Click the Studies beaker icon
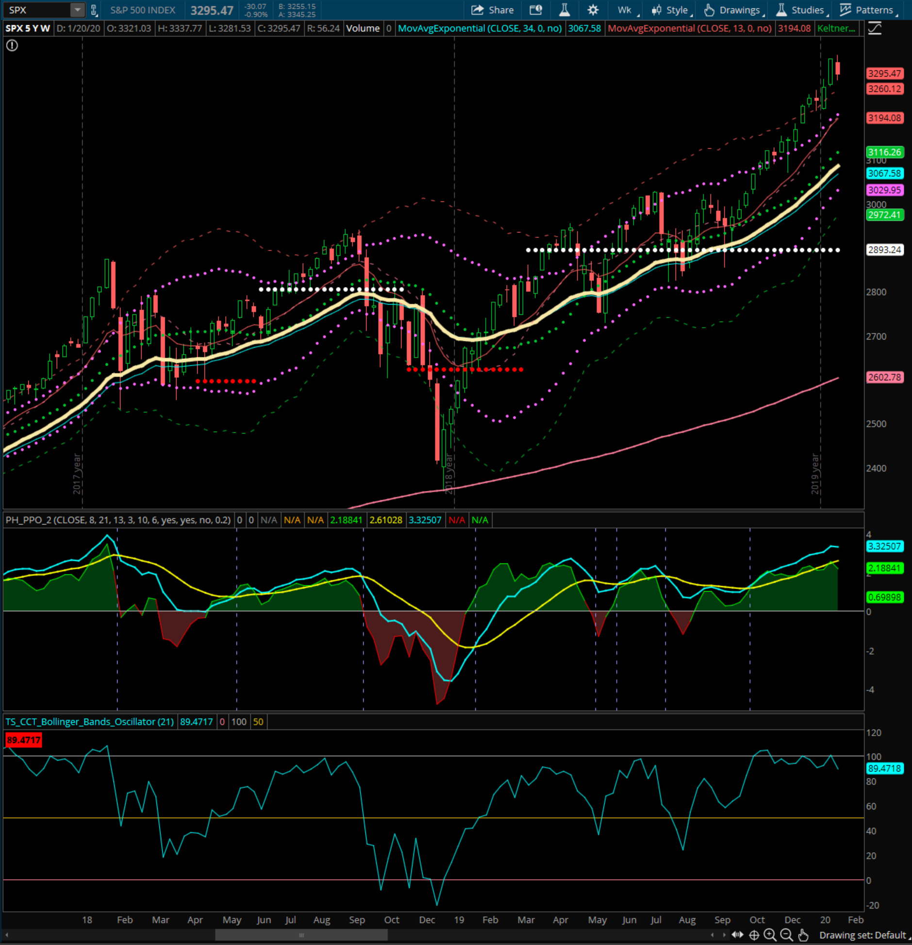The width and height of the screenshot is (912, 945). point(781,10)
